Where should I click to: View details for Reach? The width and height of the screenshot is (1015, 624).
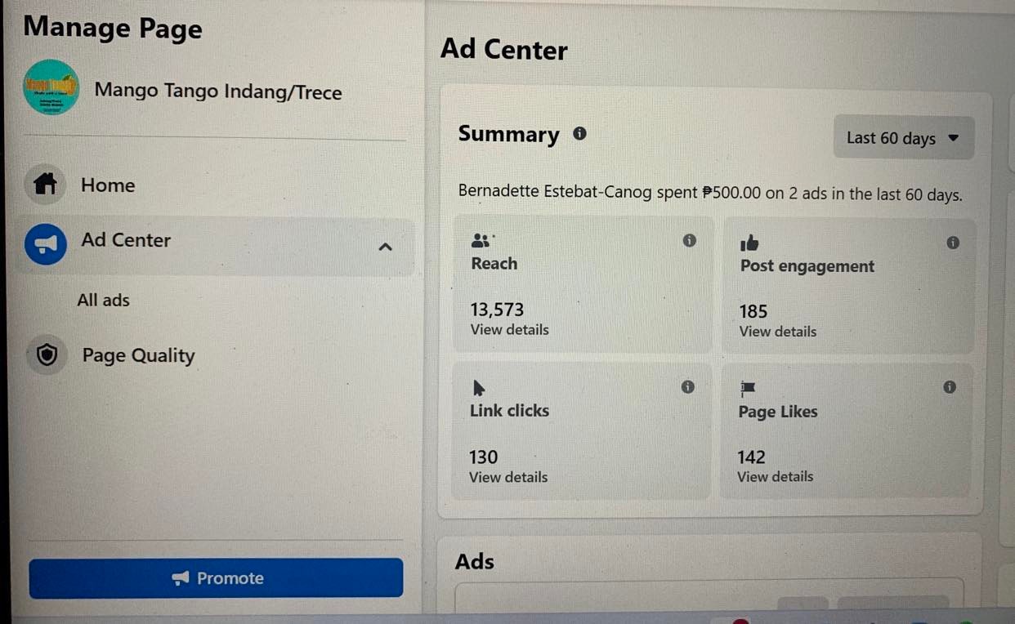[x=509, y=330]
